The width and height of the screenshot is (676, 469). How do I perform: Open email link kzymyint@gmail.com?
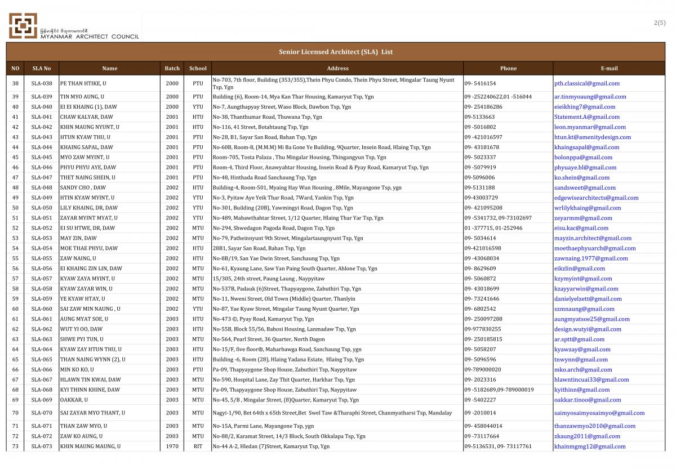582,279
